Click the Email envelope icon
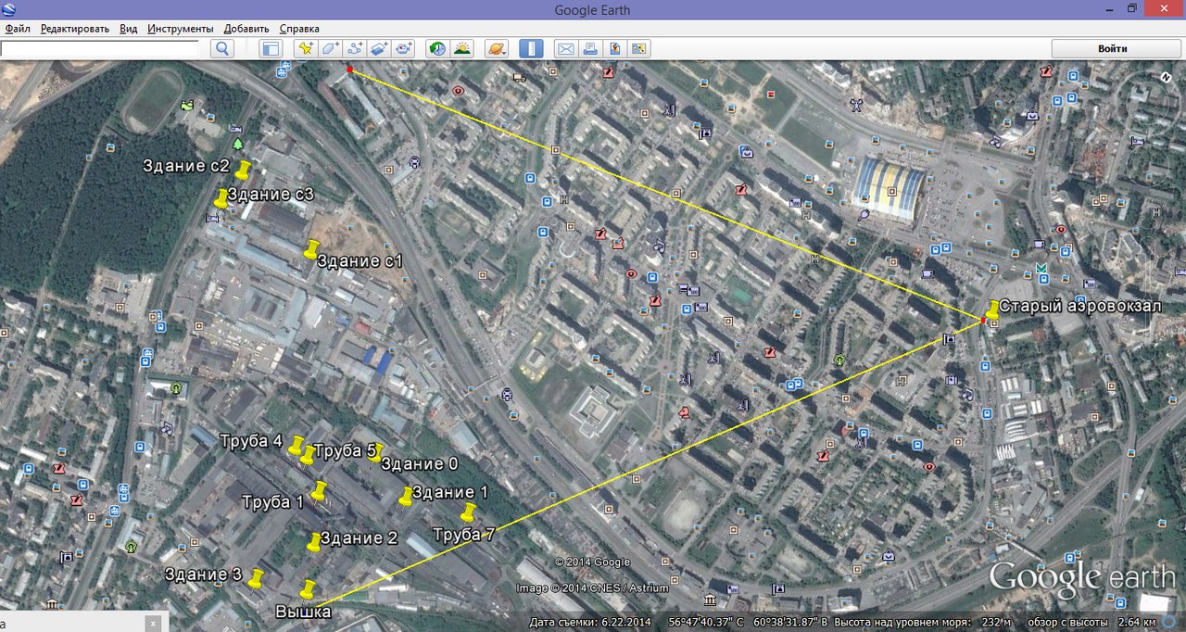Viewport: 1186px width, 632px height. pyautogui.click(x=564, y=49)
